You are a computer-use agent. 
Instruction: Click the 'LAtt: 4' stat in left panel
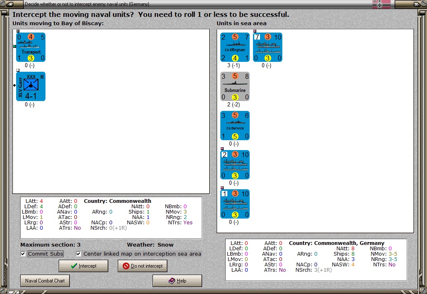point(34,201)
